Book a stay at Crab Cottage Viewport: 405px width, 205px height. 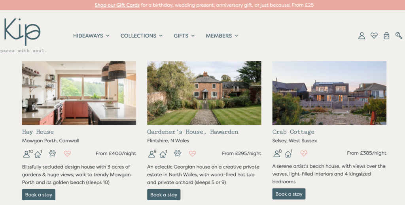pos(289,194)
